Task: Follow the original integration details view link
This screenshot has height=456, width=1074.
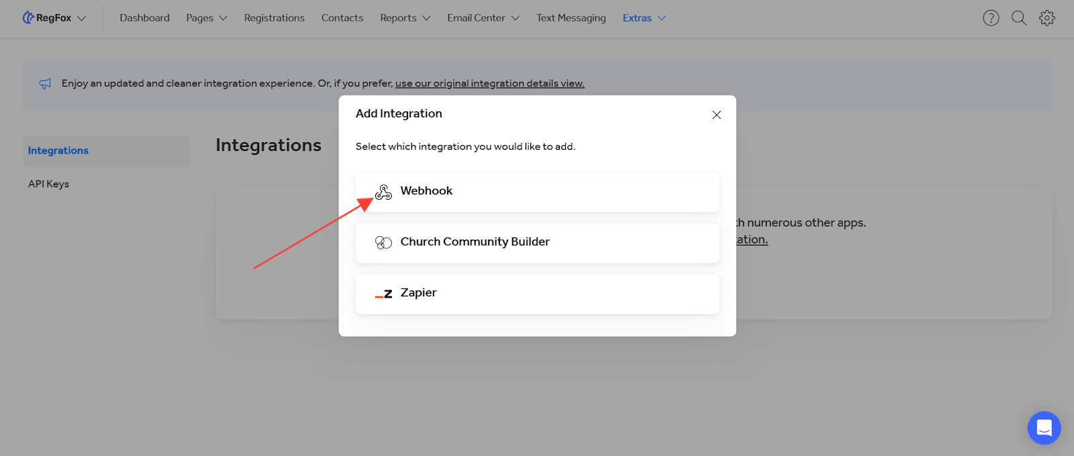Action: (x=490, y=84)
